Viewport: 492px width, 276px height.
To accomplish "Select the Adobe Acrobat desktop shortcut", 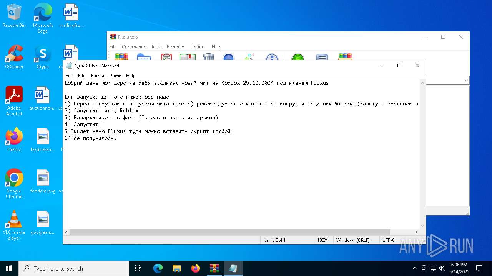I will [14, 101].
